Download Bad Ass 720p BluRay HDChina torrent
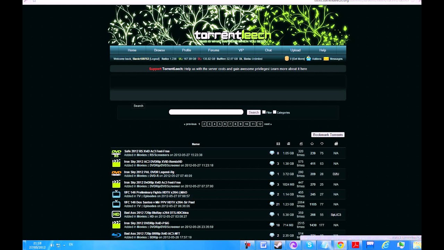This screenshot has width=444, height=250. [x=272, y=214]
